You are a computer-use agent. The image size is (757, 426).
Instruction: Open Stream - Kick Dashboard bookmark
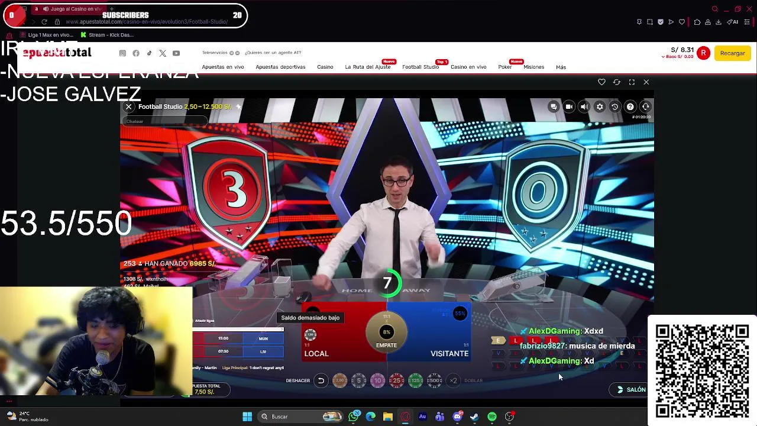coord(107,35)
